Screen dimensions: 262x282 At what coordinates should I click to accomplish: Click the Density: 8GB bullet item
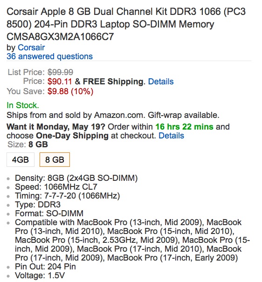pos(76,178)
